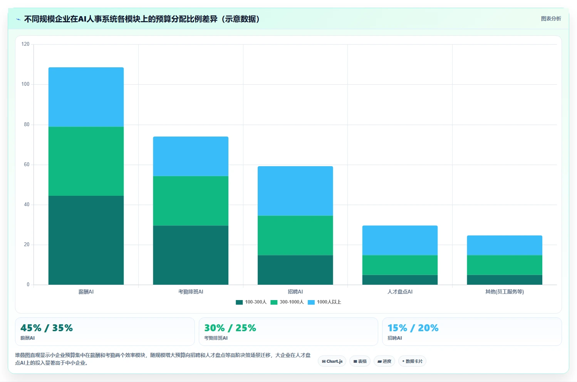
Task: Toggle the 100-300人 legend series
Action: click(x=251, y=302)
